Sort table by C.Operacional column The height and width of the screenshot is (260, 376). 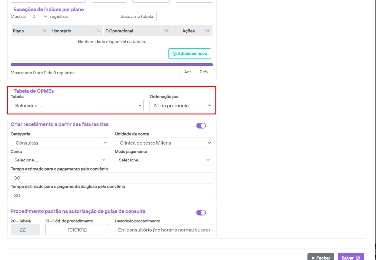coord(137,31)
